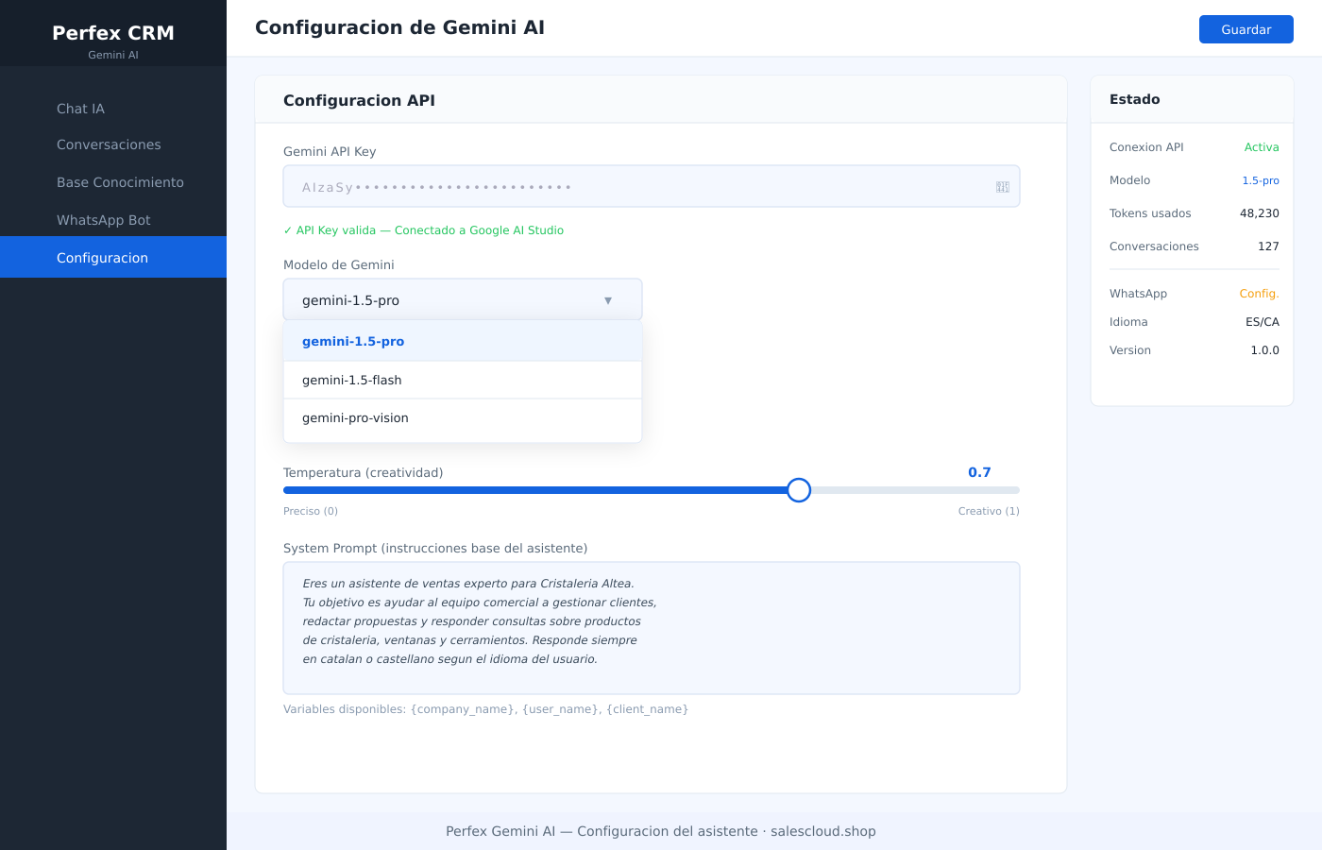Click the temperature slider handle
The height and width of the screenshot is (850, 1322).
pyautogui.click(x=799, y=490)
